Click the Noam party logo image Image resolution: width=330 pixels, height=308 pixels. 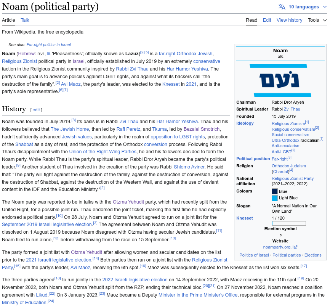280,80
